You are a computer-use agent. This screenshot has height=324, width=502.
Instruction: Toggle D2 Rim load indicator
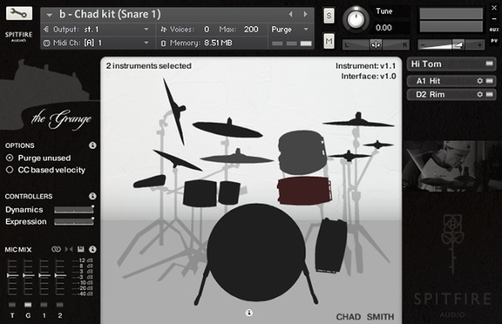point(489,94)
